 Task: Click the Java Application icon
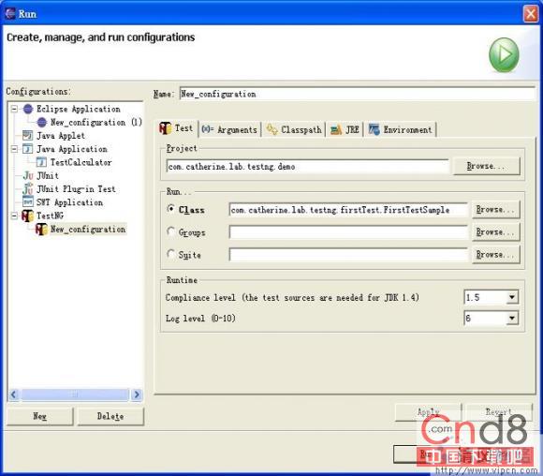(x=28, y=149)
